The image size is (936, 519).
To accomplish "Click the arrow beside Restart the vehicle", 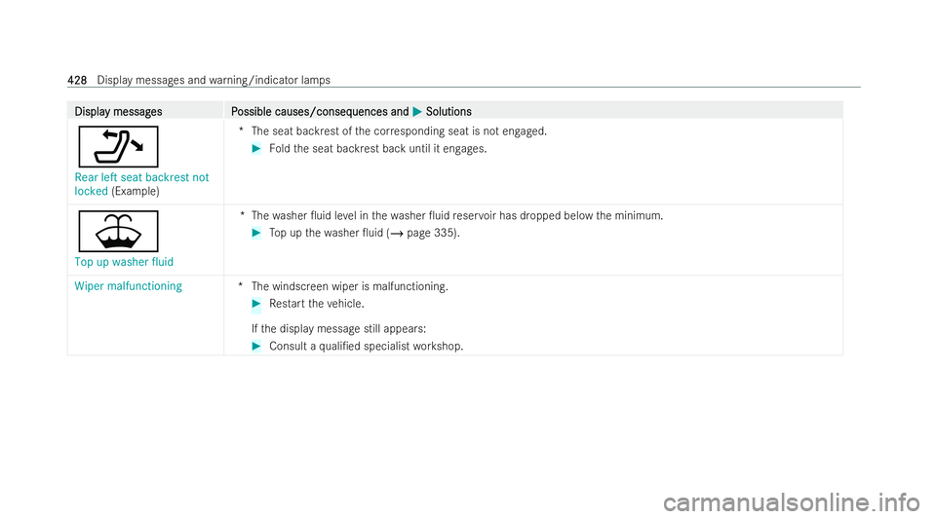I will click(256, 304).
